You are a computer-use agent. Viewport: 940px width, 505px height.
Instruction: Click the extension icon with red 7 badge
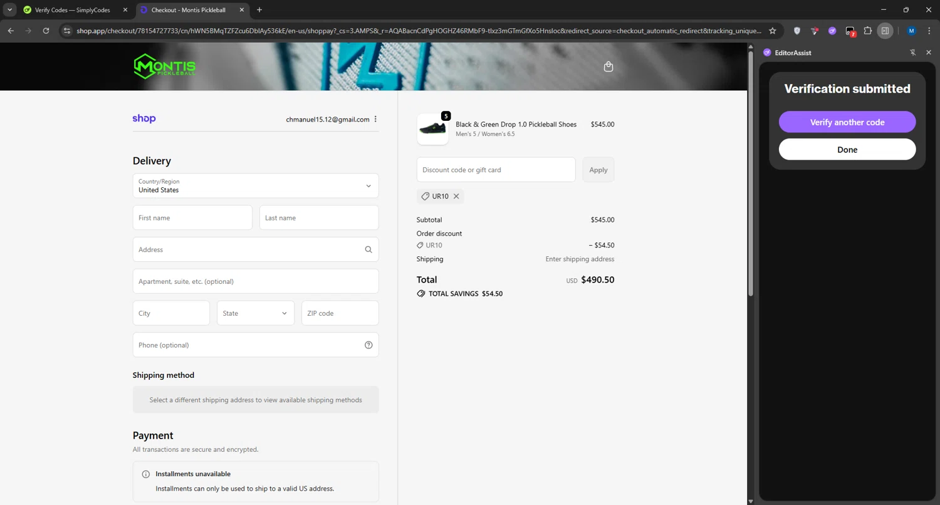pos(850,31)
